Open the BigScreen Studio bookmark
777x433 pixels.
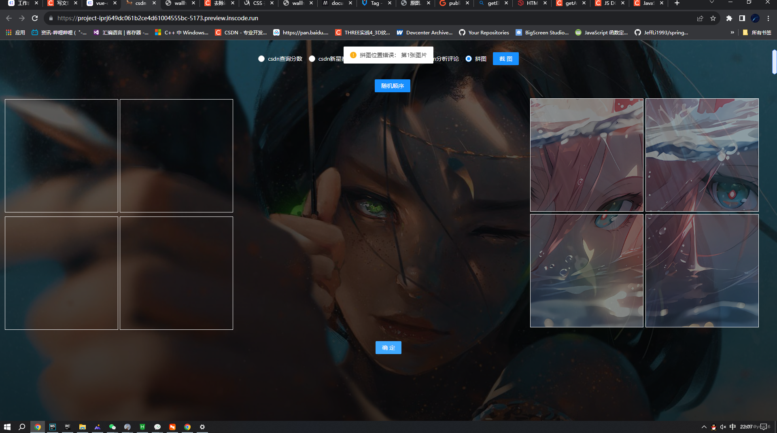coord(542,32)
